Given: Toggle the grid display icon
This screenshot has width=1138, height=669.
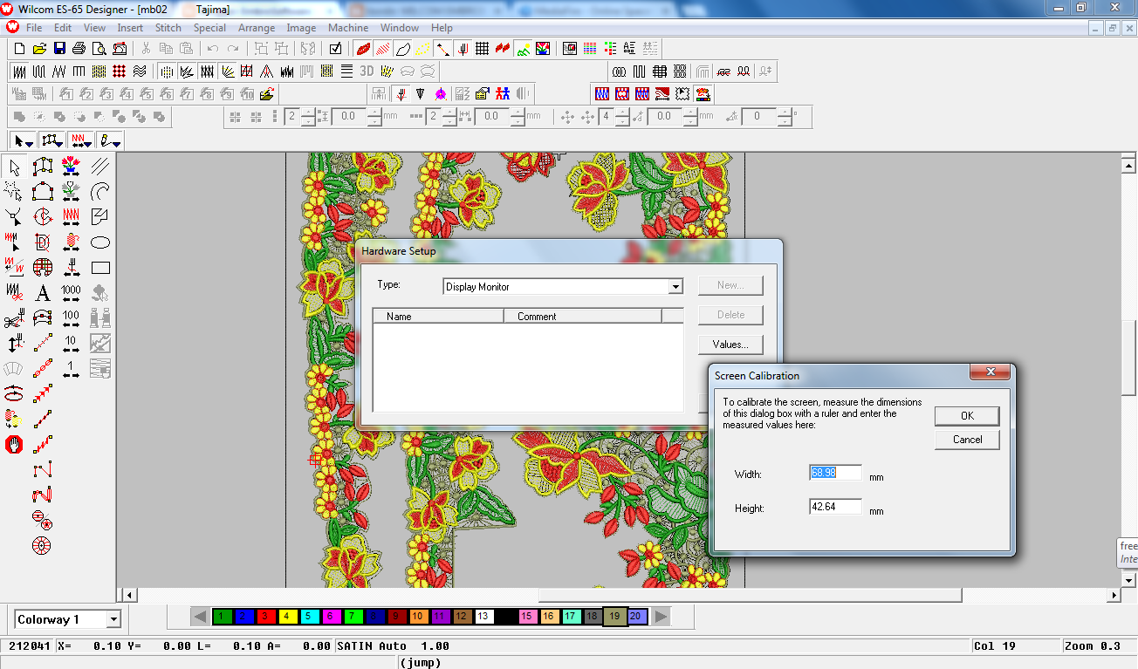Looking at the screenshot, I should pos(482,49).
